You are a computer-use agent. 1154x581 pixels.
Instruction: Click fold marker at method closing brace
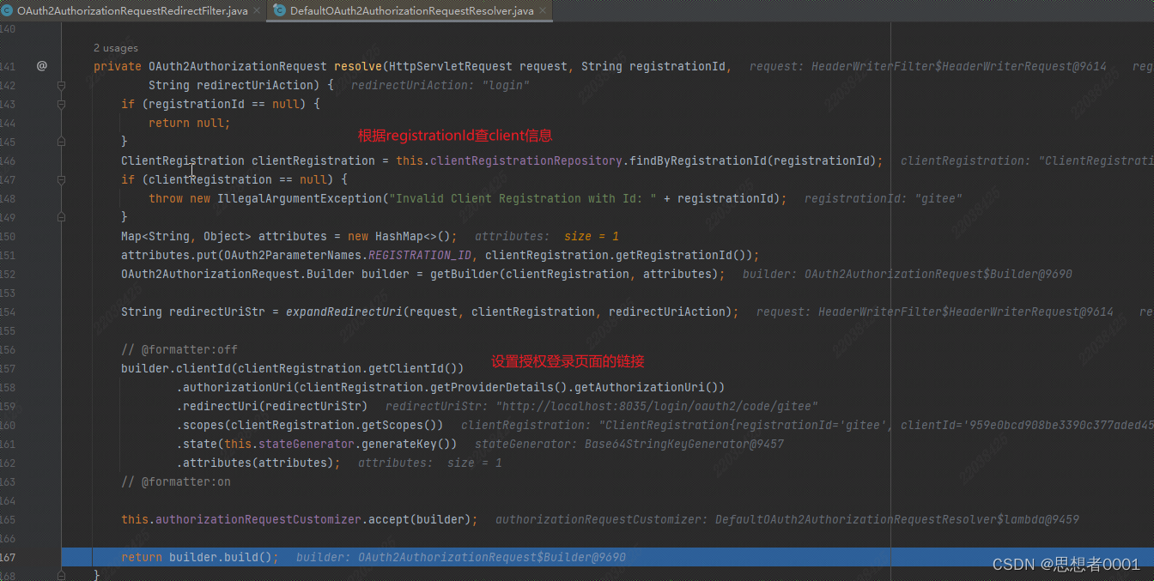[62, 574]
